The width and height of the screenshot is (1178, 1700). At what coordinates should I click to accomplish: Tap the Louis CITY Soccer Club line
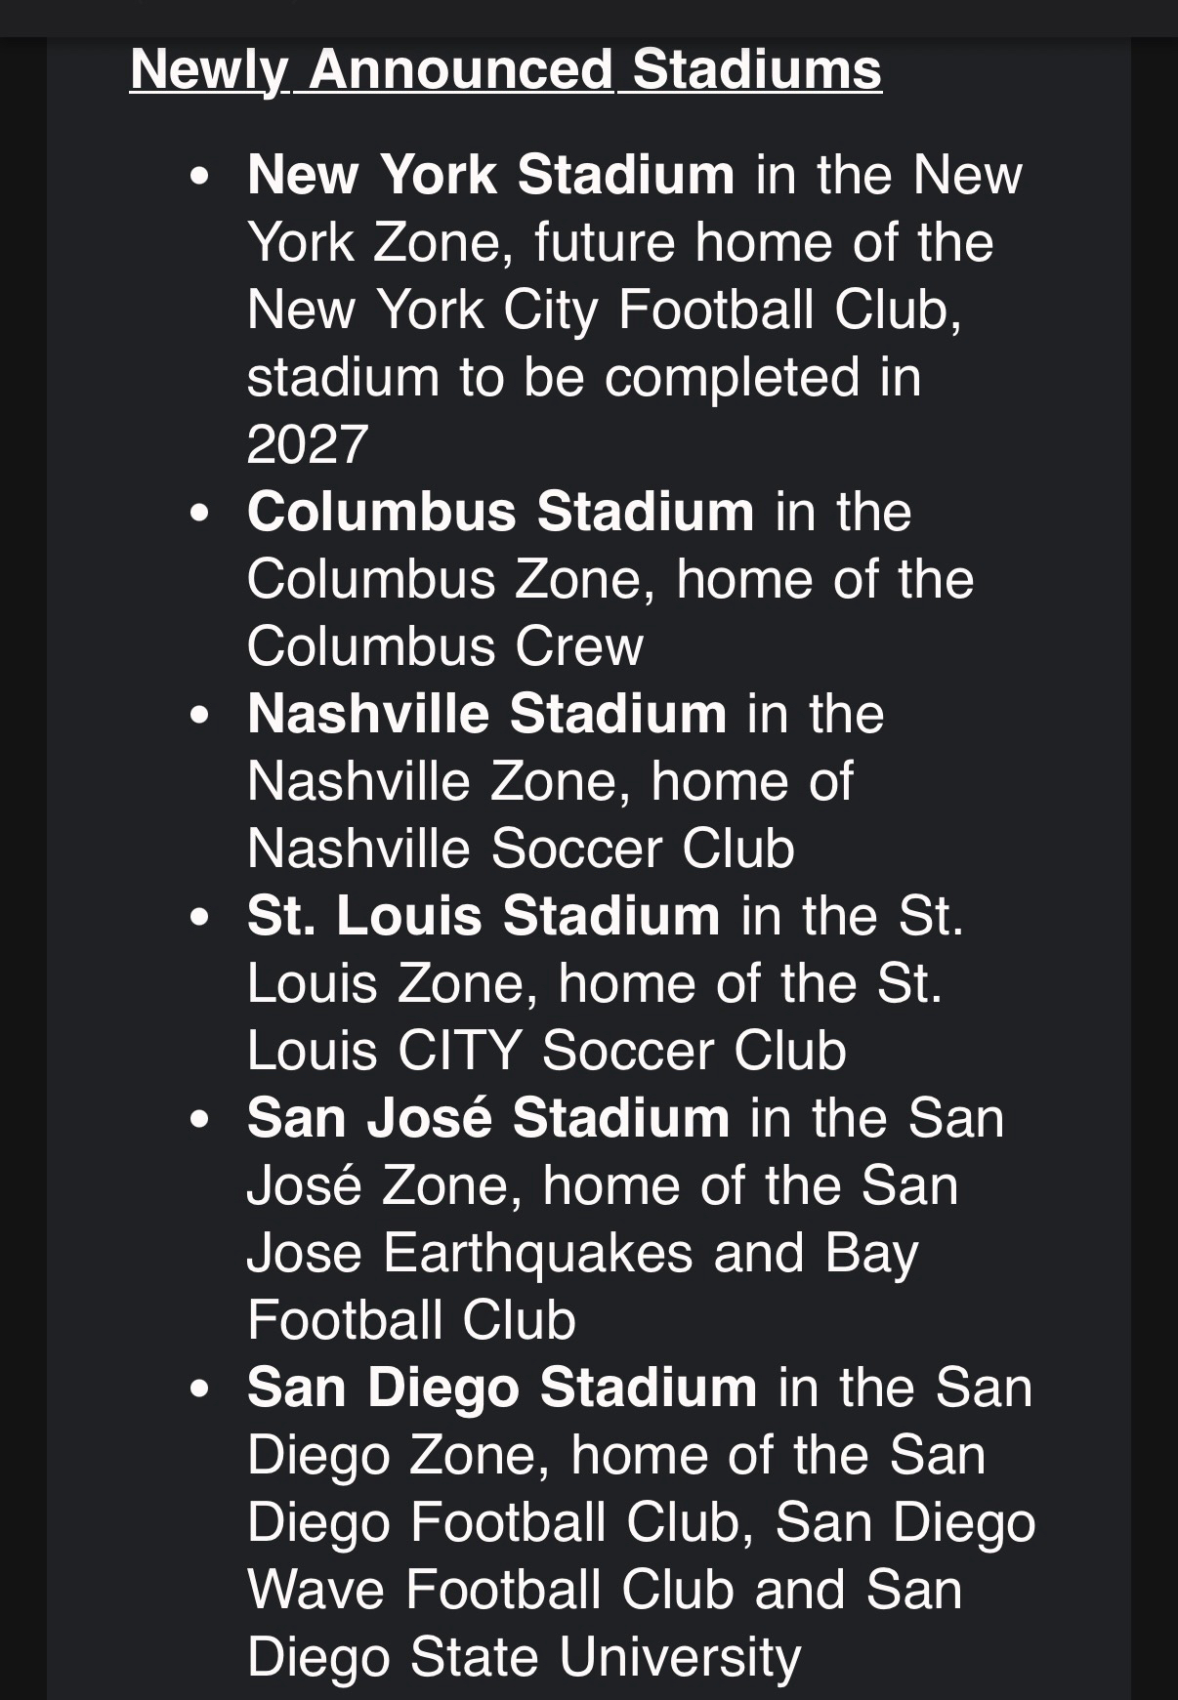[546, 1051]
